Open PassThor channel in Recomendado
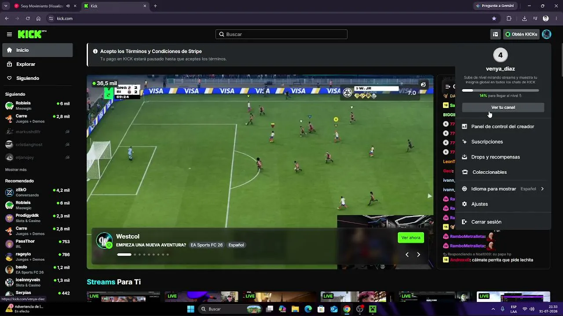Screen dimensions: 563x316 [x=37, y=244]
